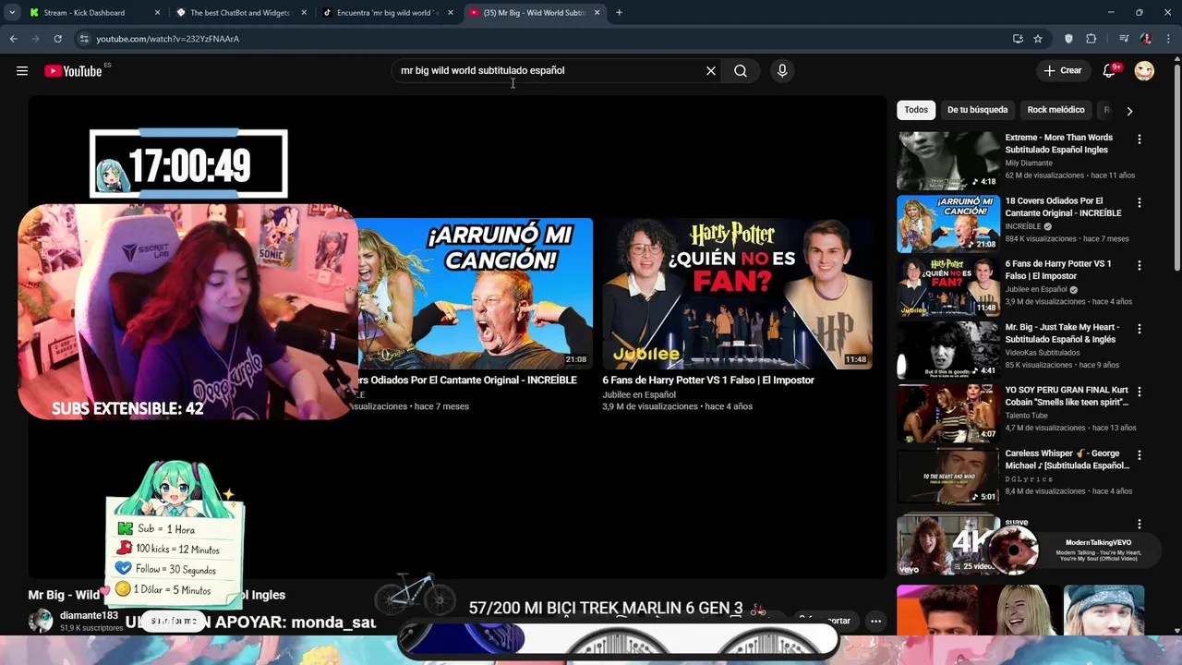Viewport: 1182px width, 665px height.
Task: Open sidebar 18 Covers Odiados thumbnail
Action: point(947,224)
